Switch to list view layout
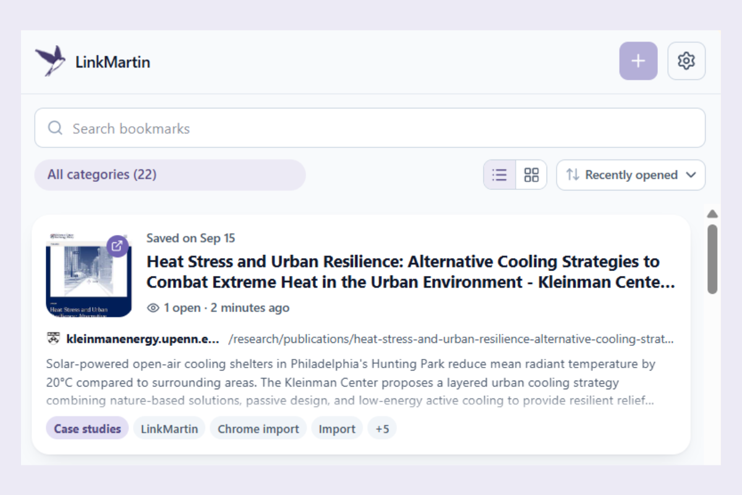Screen dimensions: 742x495 click(500, 174)
